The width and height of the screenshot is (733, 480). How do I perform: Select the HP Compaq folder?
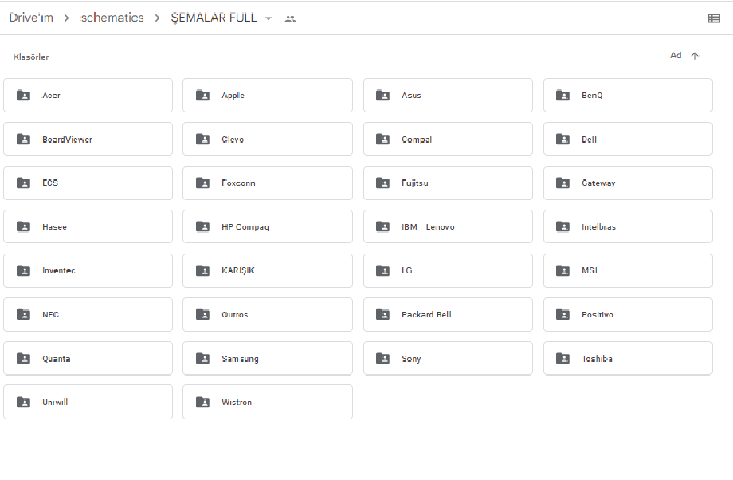pyautogui.click(x=267, y=227)
